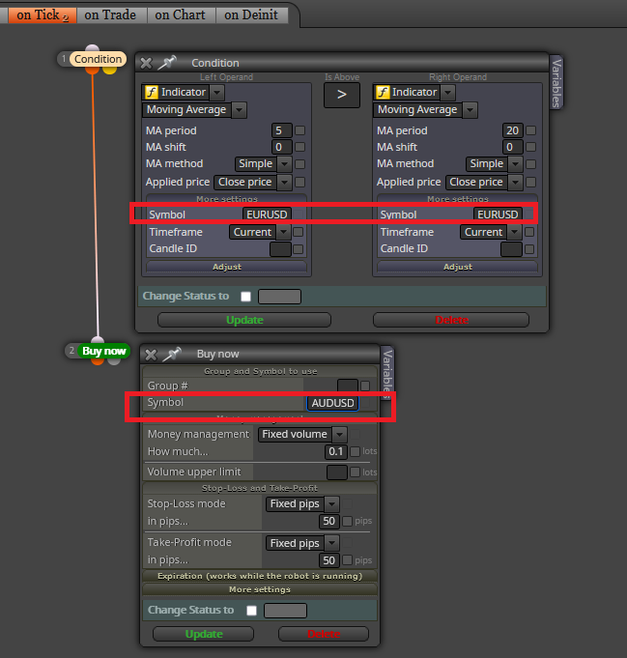Screen dimensions: 627x658
Task: Pin the Condition panel
Action: [x=166, y=63]
